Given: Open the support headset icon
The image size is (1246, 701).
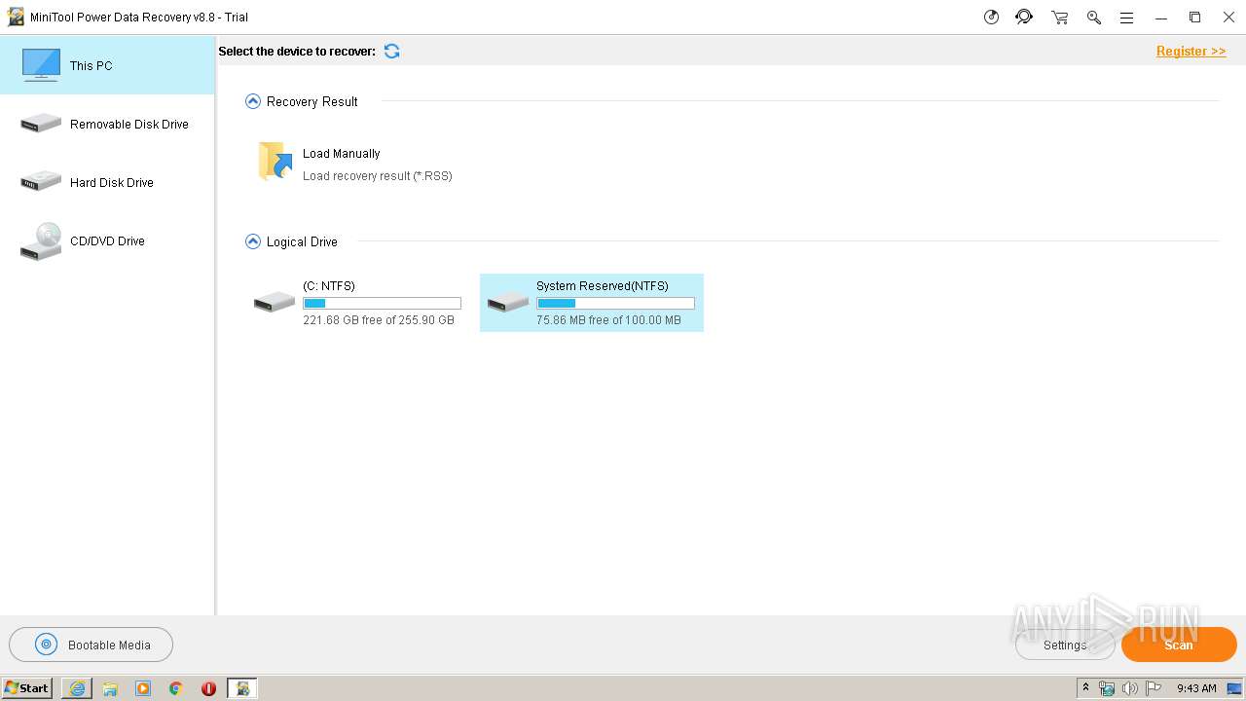Looking at the screenshot, I should tap(1024, 18).
